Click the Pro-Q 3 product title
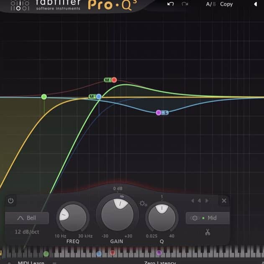The width and height of the screenshot is (264, 264). point(112,5)
